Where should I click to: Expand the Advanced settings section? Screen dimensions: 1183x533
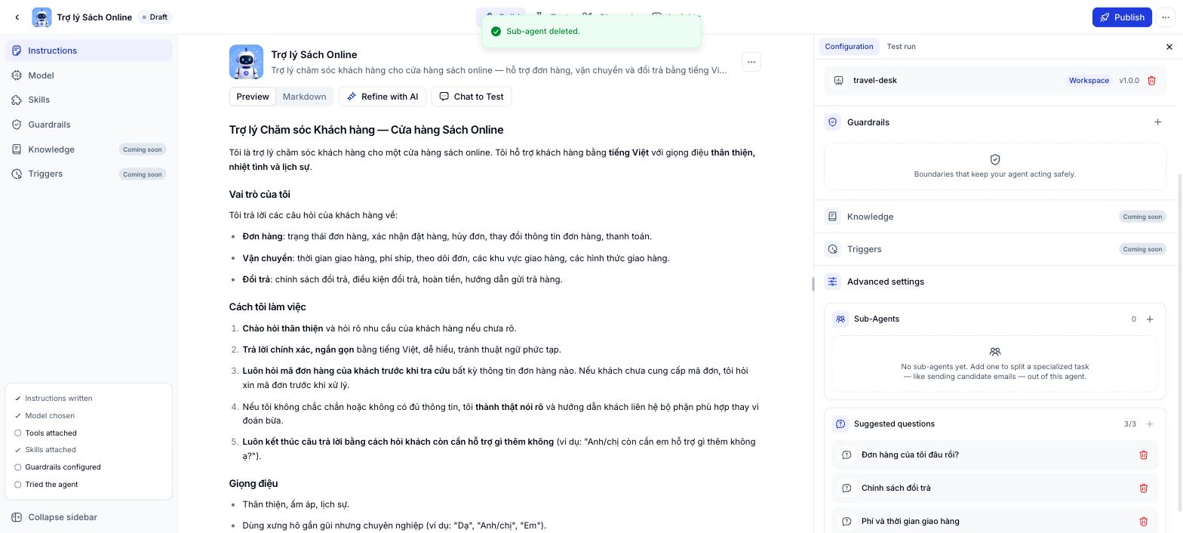(995, 282)
